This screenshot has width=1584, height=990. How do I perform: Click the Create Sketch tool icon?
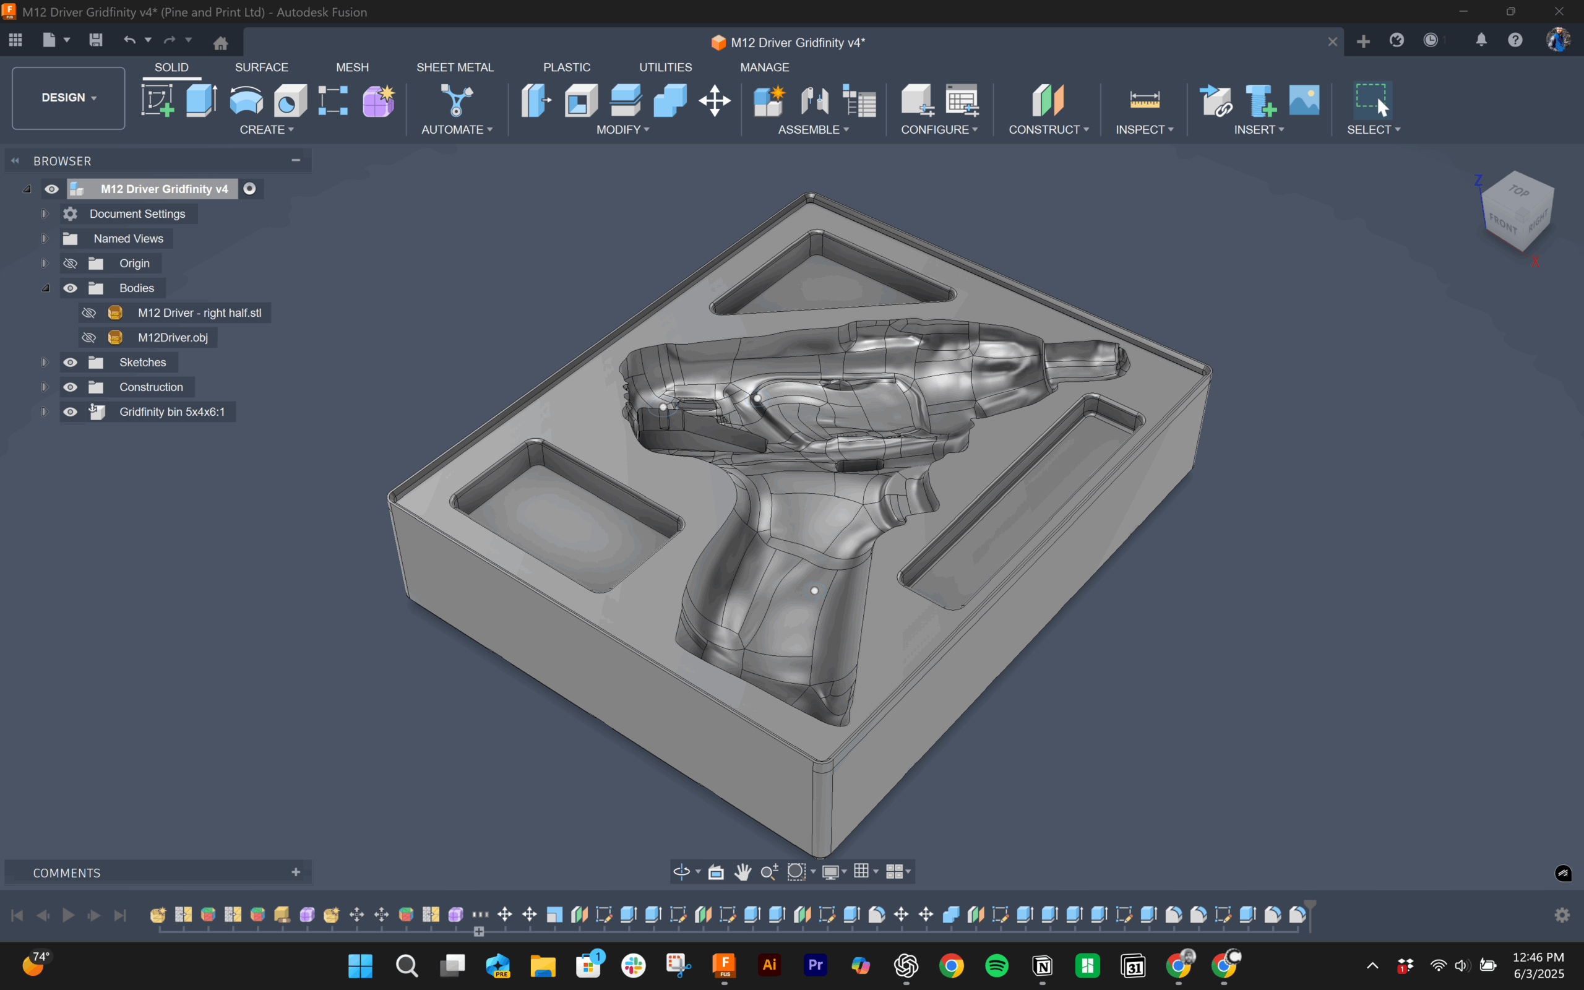[157, 101]
